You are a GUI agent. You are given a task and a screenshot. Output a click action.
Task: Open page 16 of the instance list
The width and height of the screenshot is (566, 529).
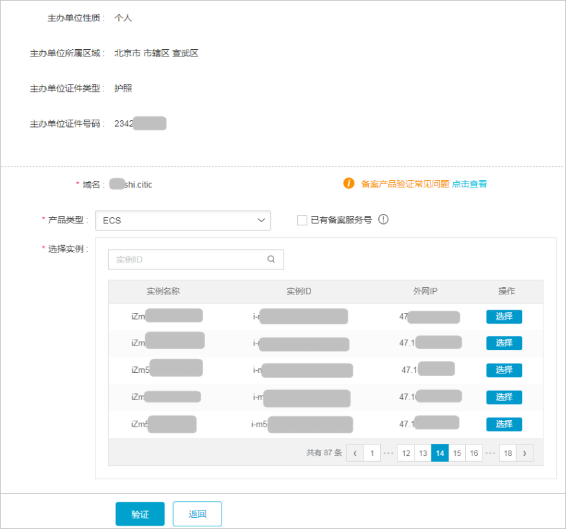pos(474,453)
